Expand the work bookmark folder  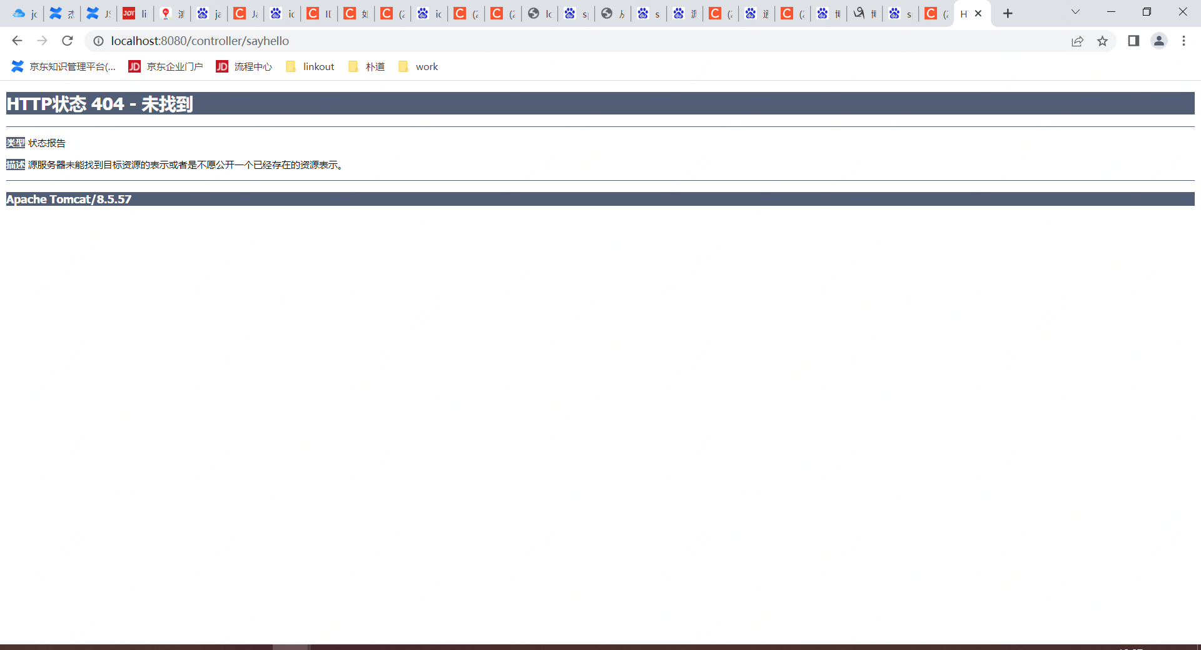pyautogui.click(x=418, y=66)
